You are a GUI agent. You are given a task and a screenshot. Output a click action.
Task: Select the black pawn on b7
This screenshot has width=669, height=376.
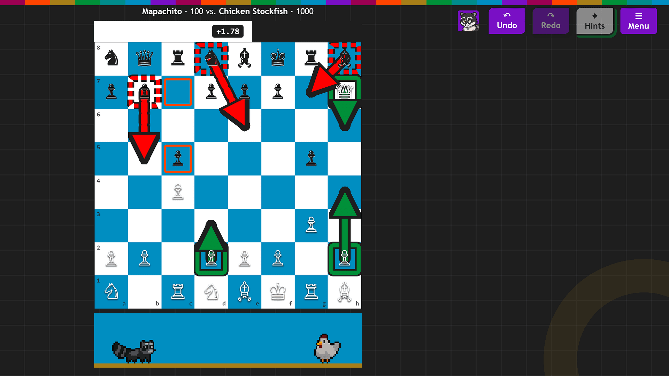tap(145, 92)
